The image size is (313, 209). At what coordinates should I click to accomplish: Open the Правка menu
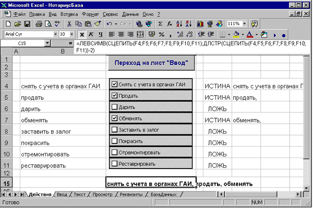(x=37, y=15)
